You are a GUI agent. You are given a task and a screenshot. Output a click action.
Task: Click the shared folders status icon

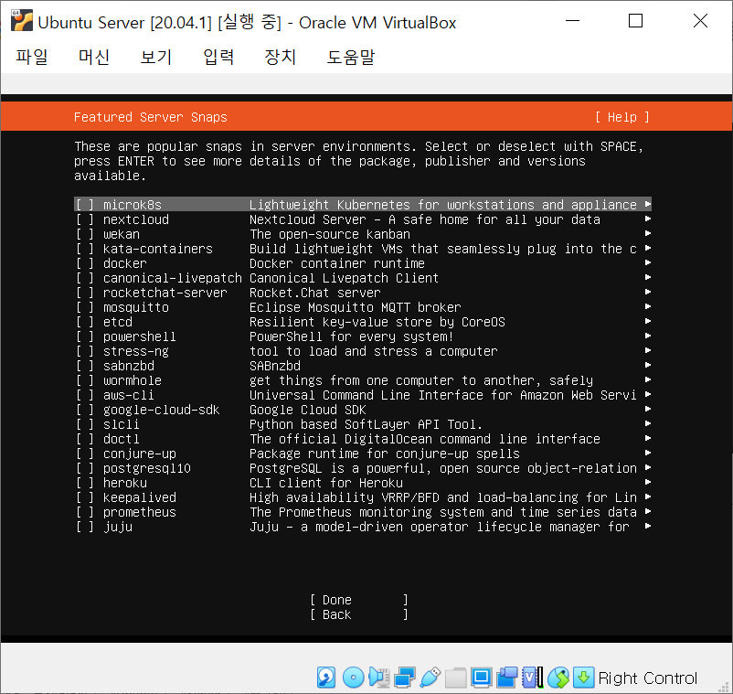pyautogui.click(x=455, y=678)
